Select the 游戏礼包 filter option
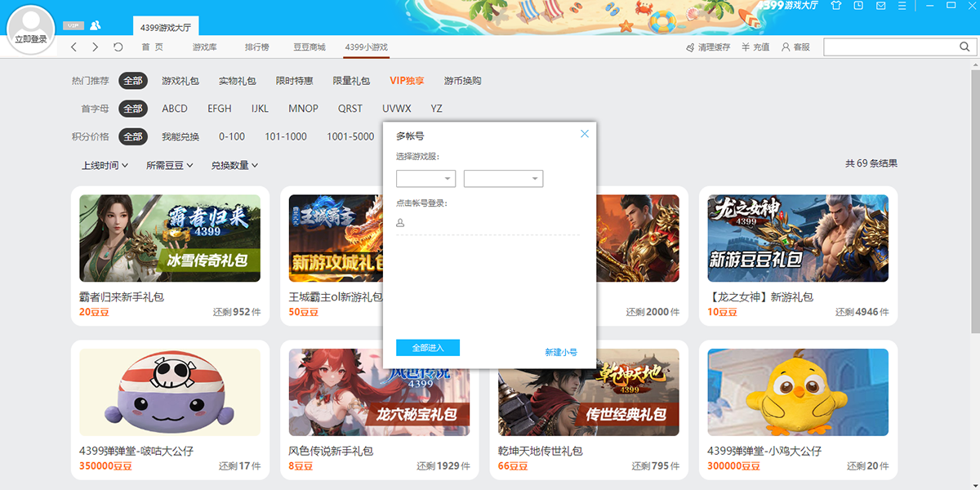The height and width of the screenshot is (490, 980). coord(180,81)
